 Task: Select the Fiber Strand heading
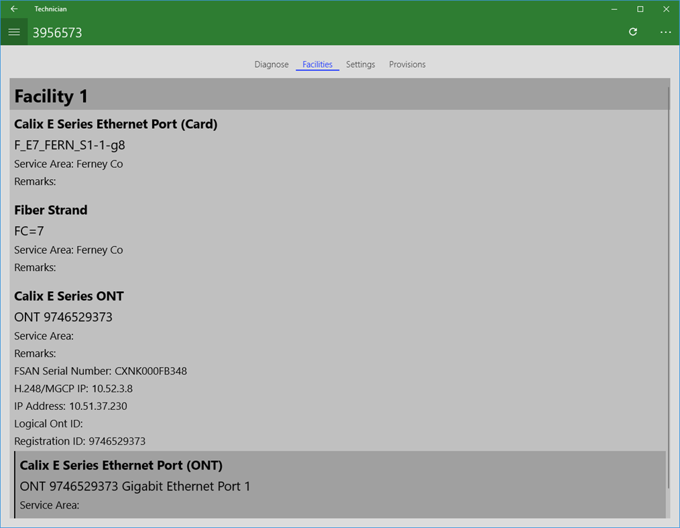(x=51, y=210)
